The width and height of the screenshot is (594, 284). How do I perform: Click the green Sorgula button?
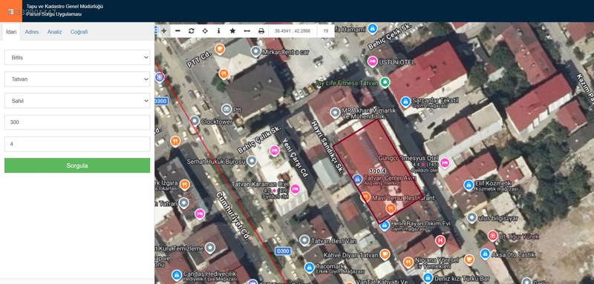(77, 165)
